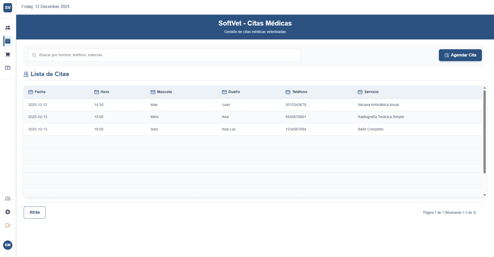Click the EM user avatar
The width and height of the screenshot is (494, 257).
(7, 245)
